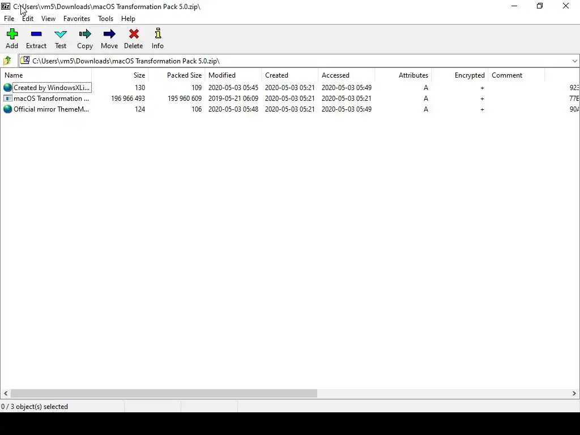Sort by Packed Size column header
This screenshot has height=435, width=580.
pyautogui.click(x=177, y=75)
